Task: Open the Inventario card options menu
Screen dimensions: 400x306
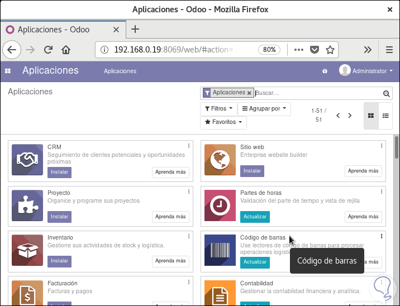Action: click(x=189, y=236)
